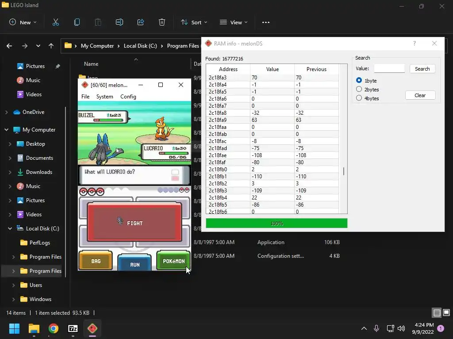Open File Explorer from the taskbar
The width and height of the screenshot is (453, 339).
tap(34, 328)
